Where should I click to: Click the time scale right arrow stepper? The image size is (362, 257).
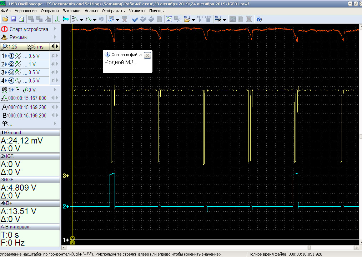(x=57, y=47)
